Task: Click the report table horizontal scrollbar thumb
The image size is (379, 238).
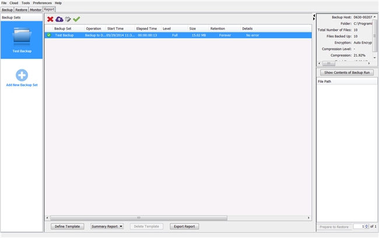Action: pos(139,218)
